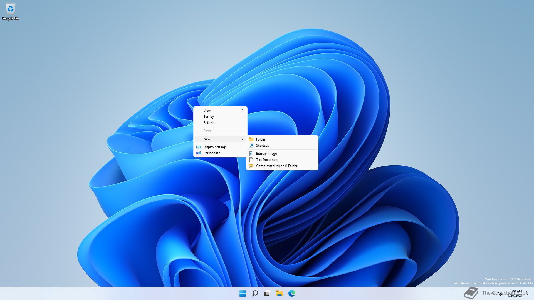The height and width of the screenshot is (300, 534).
Task: Open Task View on the taskbar
Action: click(267, 293)
